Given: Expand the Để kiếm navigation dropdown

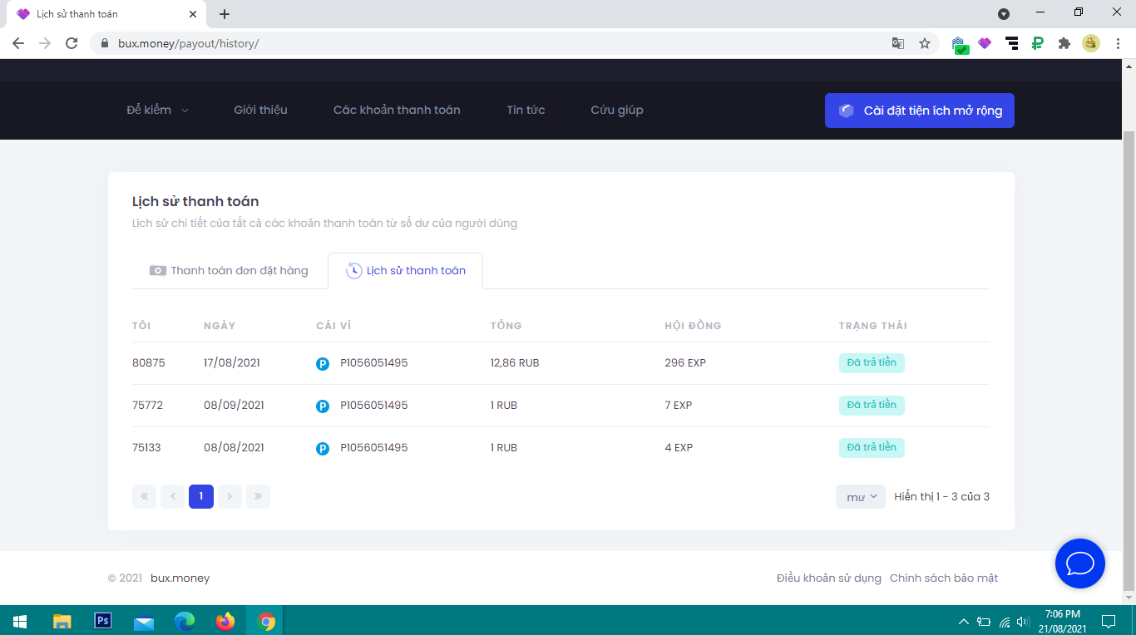Looking at the screenshot, I should coord(158,110).
